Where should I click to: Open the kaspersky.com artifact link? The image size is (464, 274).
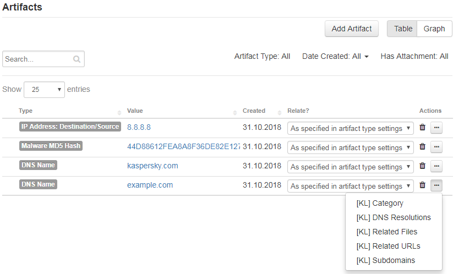(x=152, y=166)
